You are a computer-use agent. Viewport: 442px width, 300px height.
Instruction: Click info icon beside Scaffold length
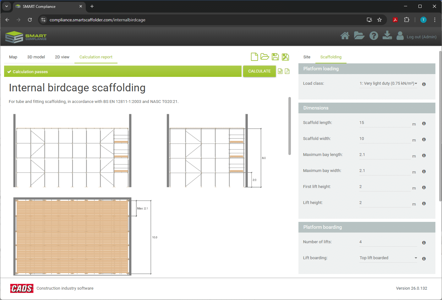point(424,124)
